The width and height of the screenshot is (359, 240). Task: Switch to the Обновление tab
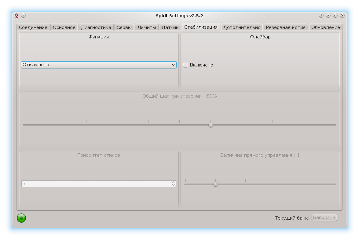(325, 27)
